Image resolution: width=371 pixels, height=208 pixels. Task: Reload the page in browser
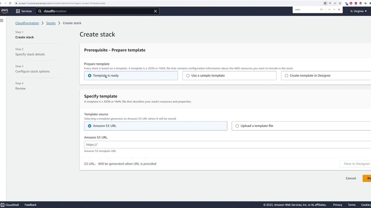tap(10, 3)
